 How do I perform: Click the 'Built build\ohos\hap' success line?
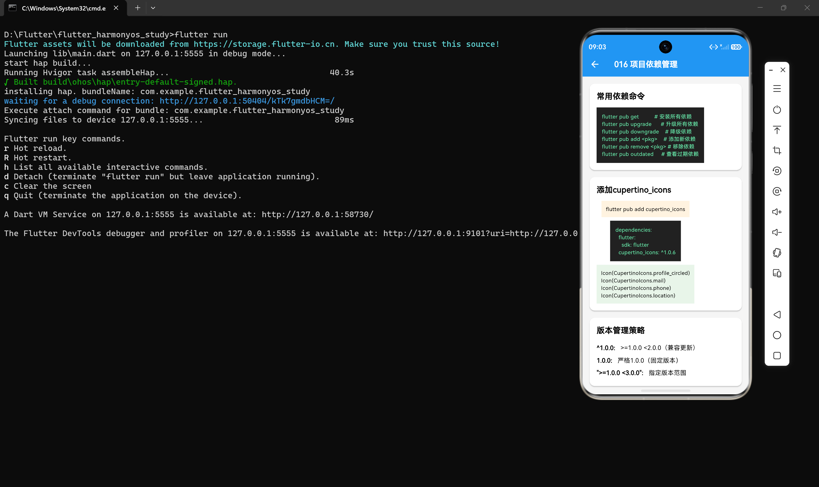click(121, 82)
